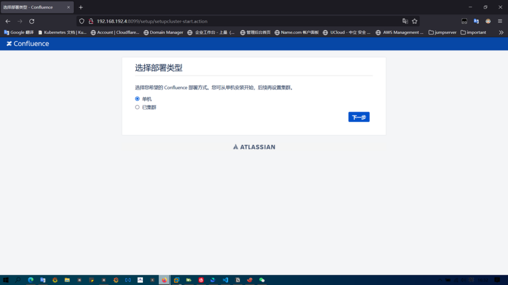This screenshot has width=508, height=285.
Task: Click the Confluence logo in header
Action: click(x=28, y=44)
